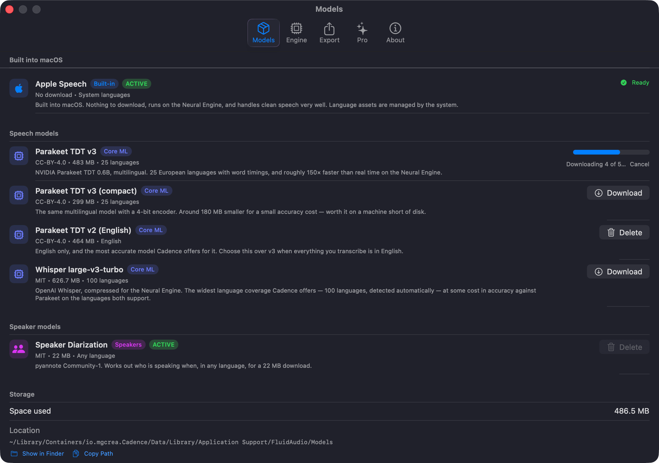Open the Models tab
This screenshot has height=463, width=659.
[263, 33]
